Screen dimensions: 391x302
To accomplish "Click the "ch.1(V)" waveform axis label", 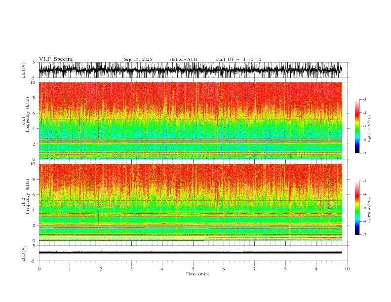I will (24, 70).
